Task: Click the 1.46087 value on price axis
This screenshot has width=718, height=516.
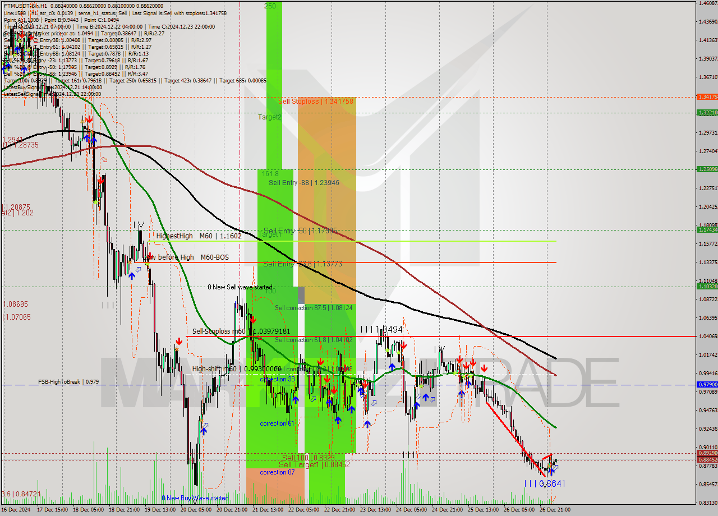Action: (x=708, y=3)
